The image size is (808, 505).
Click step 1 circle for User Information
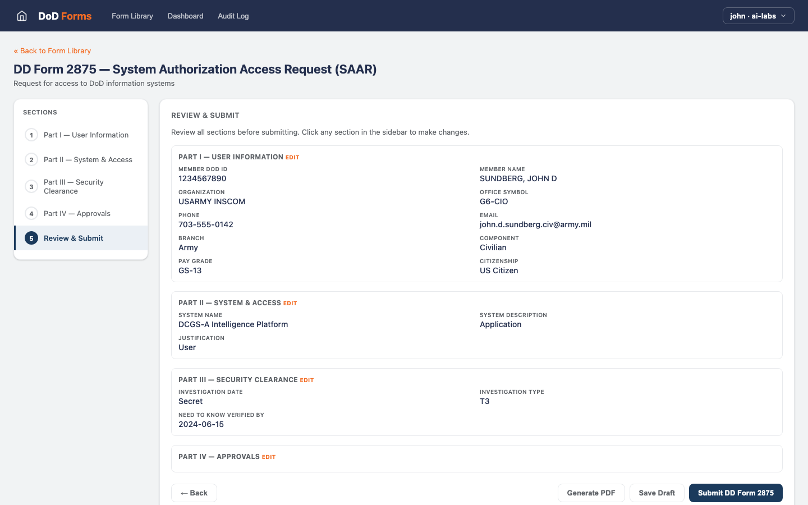pos(31,135)
